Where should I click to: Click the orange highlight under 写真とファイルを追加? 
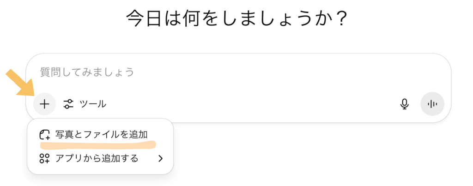(98, 145)
